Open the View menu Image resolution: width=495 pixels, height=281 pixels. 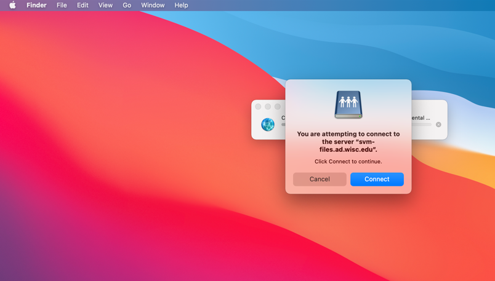point(105,6)
